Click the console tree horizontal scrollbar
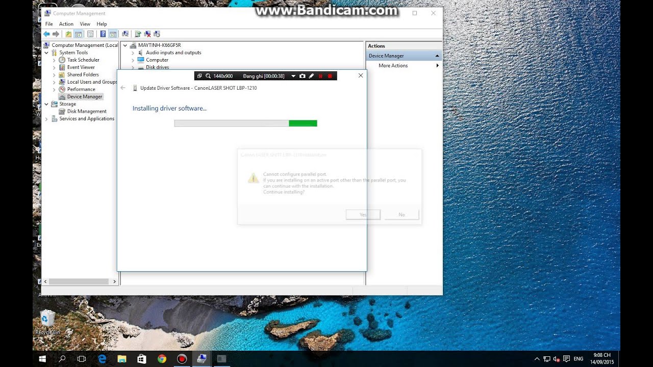The height and width of the screenshot is (367, 653). tap(79, 281)
